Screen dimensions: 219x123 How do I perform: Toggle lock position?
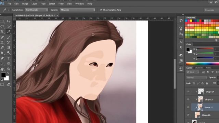[202, 83]
